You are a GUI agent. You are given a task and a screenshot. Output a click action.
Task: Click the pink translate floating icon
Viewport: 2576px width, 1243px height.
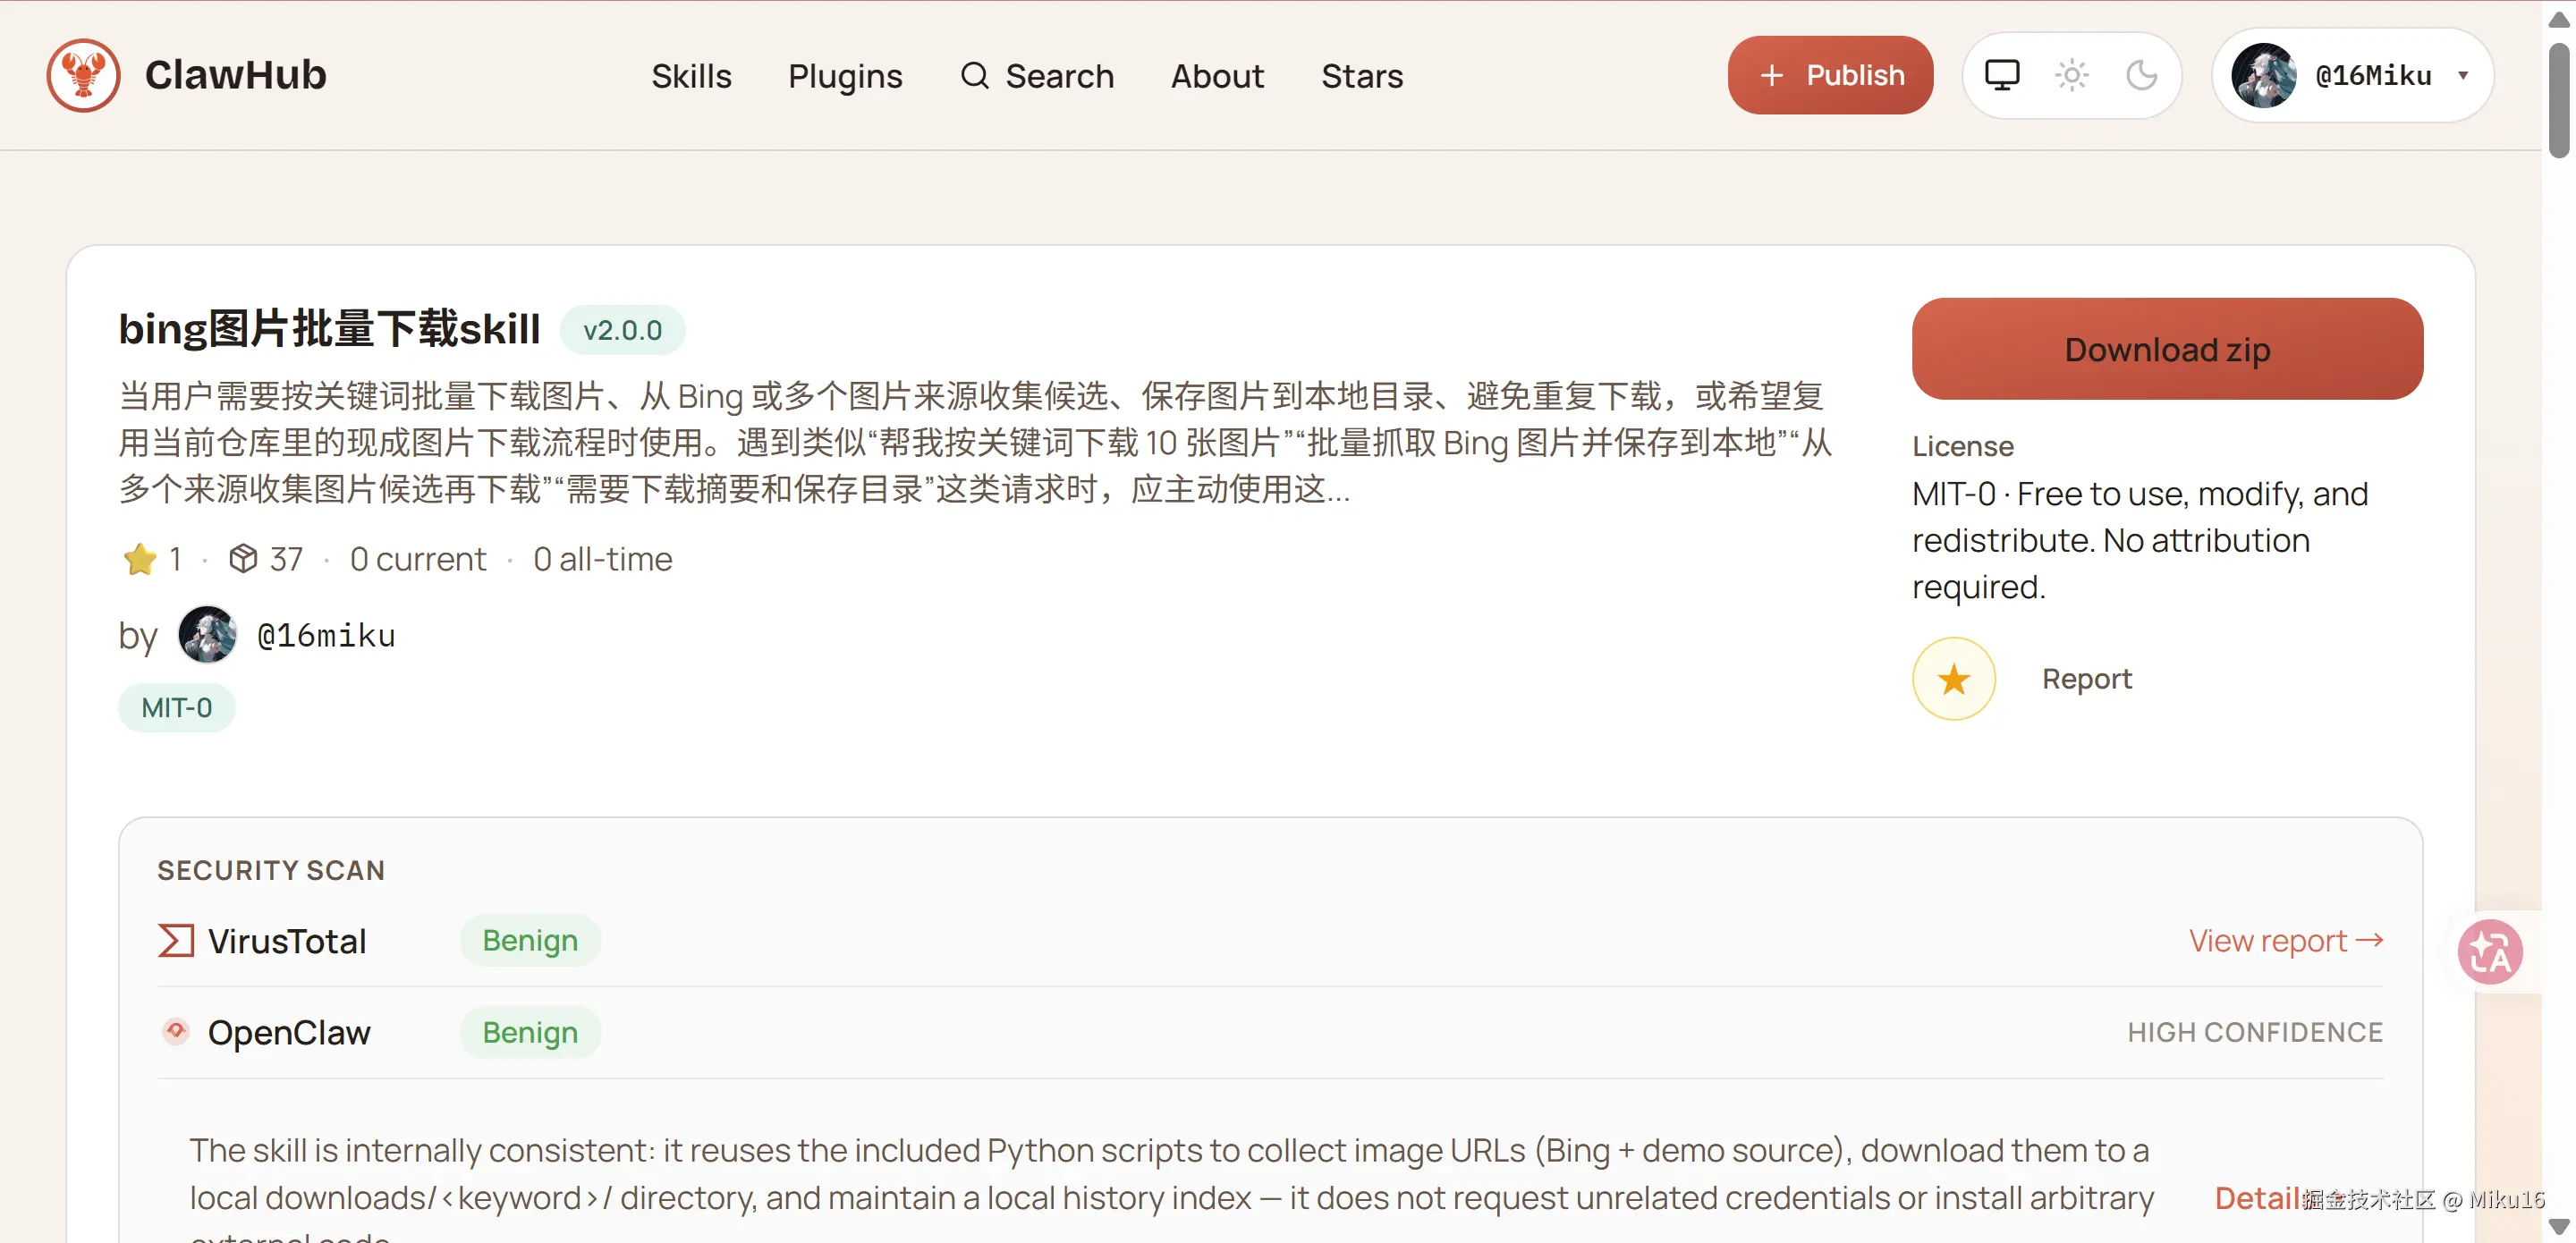coord(2489,951)
